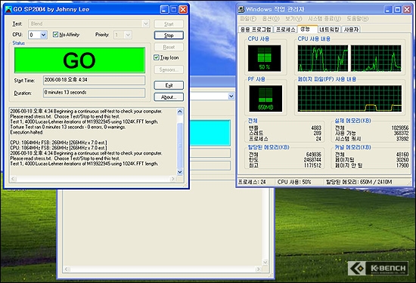Viewport: 416px width, 283px height.
Task: Click the Exit button in SP2004
Action: pyautogui.click(x=169, y=85)
